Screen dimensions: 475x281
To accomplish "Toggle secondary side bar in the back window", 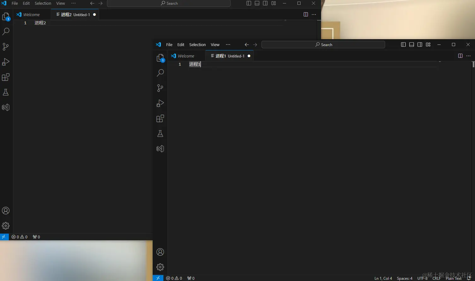I will [x=265, y=3].
